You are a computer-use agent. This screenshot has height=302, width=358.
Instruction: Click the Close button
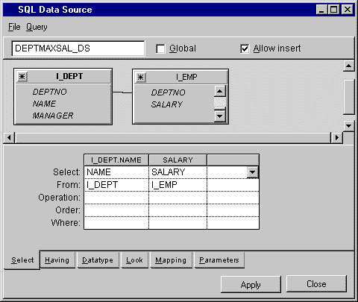[316, 283]
